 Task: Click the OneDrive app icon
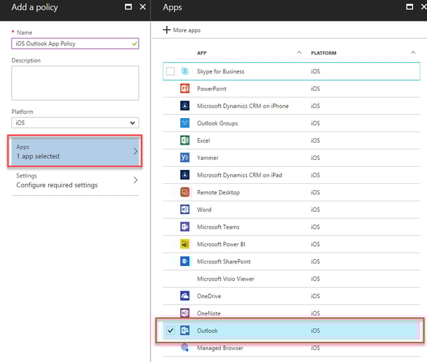(185, 296)
